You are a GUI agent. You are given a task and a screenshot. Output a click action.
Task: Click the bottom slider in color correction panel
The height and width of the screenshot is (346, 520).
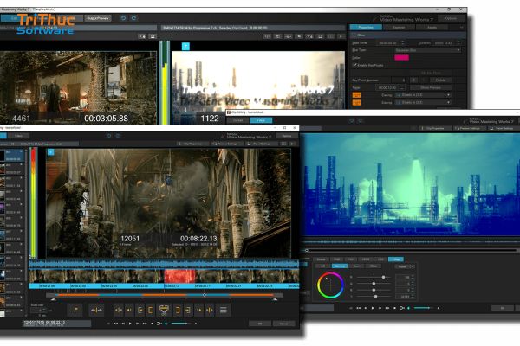[x=374, y=297]
